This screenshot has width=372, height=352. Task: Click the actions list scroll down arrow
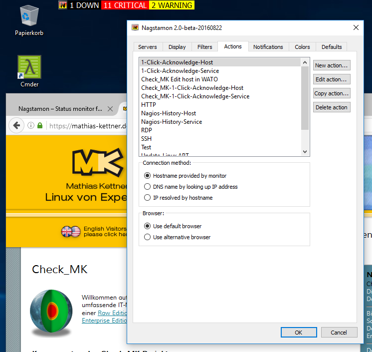[305, 152]
